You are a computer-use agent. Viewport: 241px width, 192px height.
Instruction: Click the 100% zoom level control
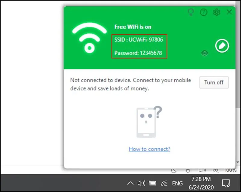[x=230, y=170]
